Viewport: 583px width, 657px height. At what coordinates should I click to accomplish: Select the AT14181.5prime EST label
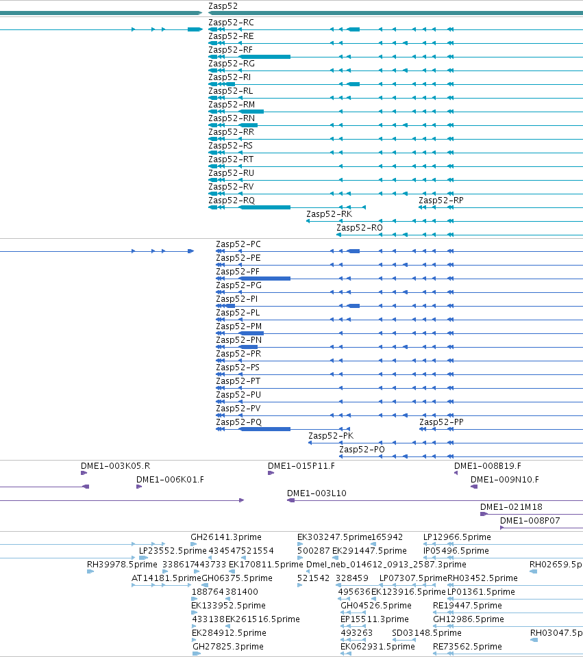(x=166, y=578)
